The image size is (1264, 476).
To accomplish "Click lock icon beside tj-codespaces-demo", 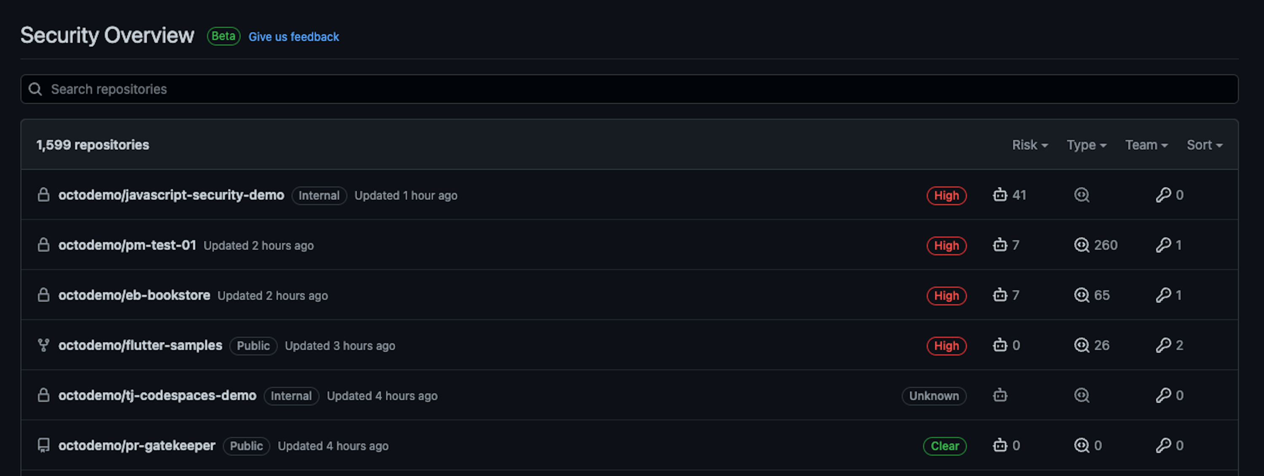I will tap(44, 396).
